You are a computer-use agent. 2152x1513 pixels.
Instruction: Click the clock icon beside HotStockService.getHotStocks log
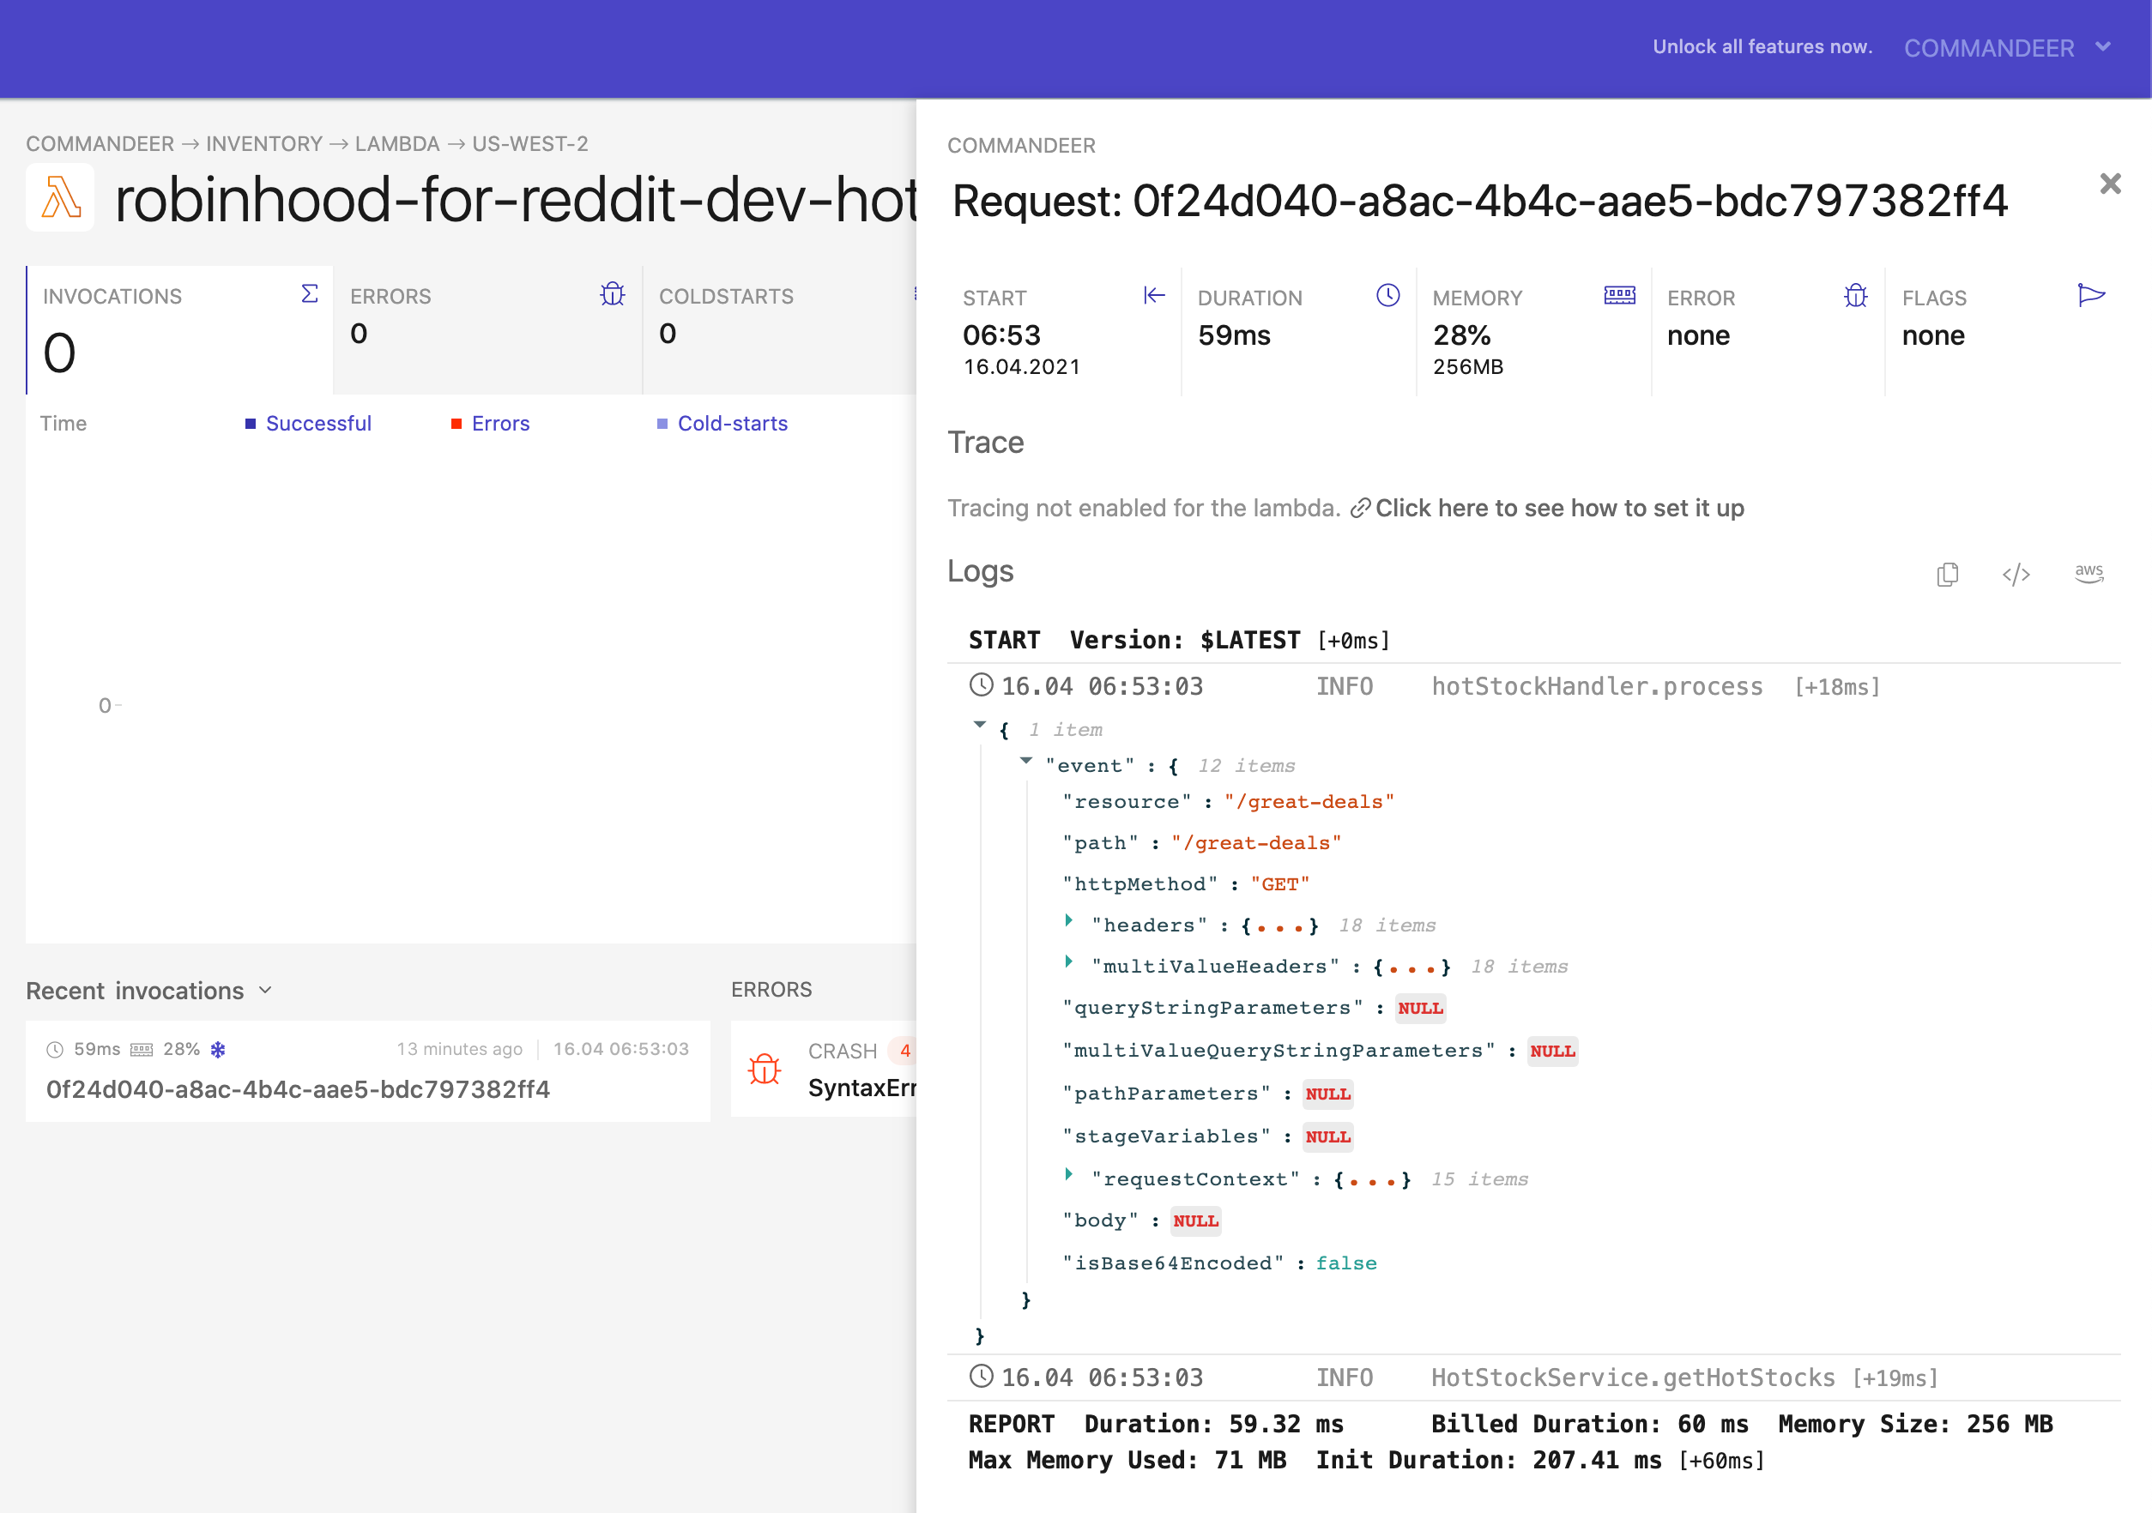pos(981,1377)
